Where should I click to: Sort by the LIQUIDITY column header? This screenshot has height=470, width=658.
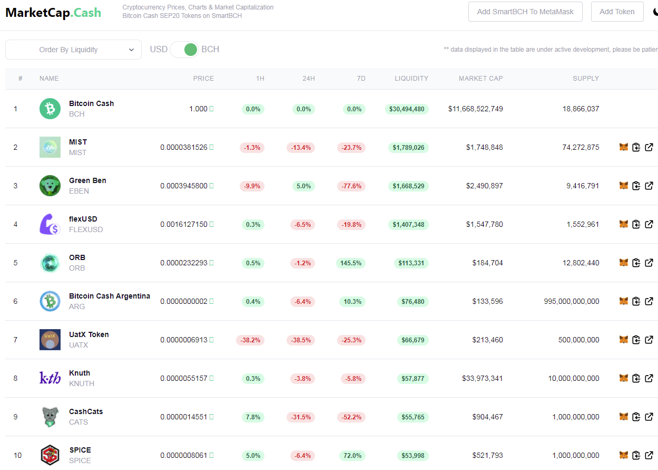click(x=411, y=79)
